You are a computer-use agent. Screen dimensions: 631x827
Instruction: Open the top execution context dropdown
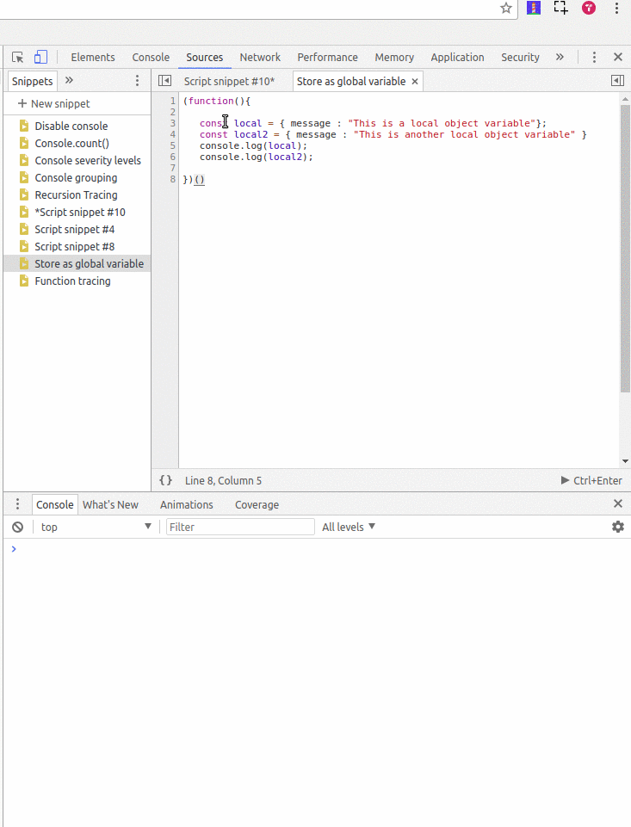point(96,527)
